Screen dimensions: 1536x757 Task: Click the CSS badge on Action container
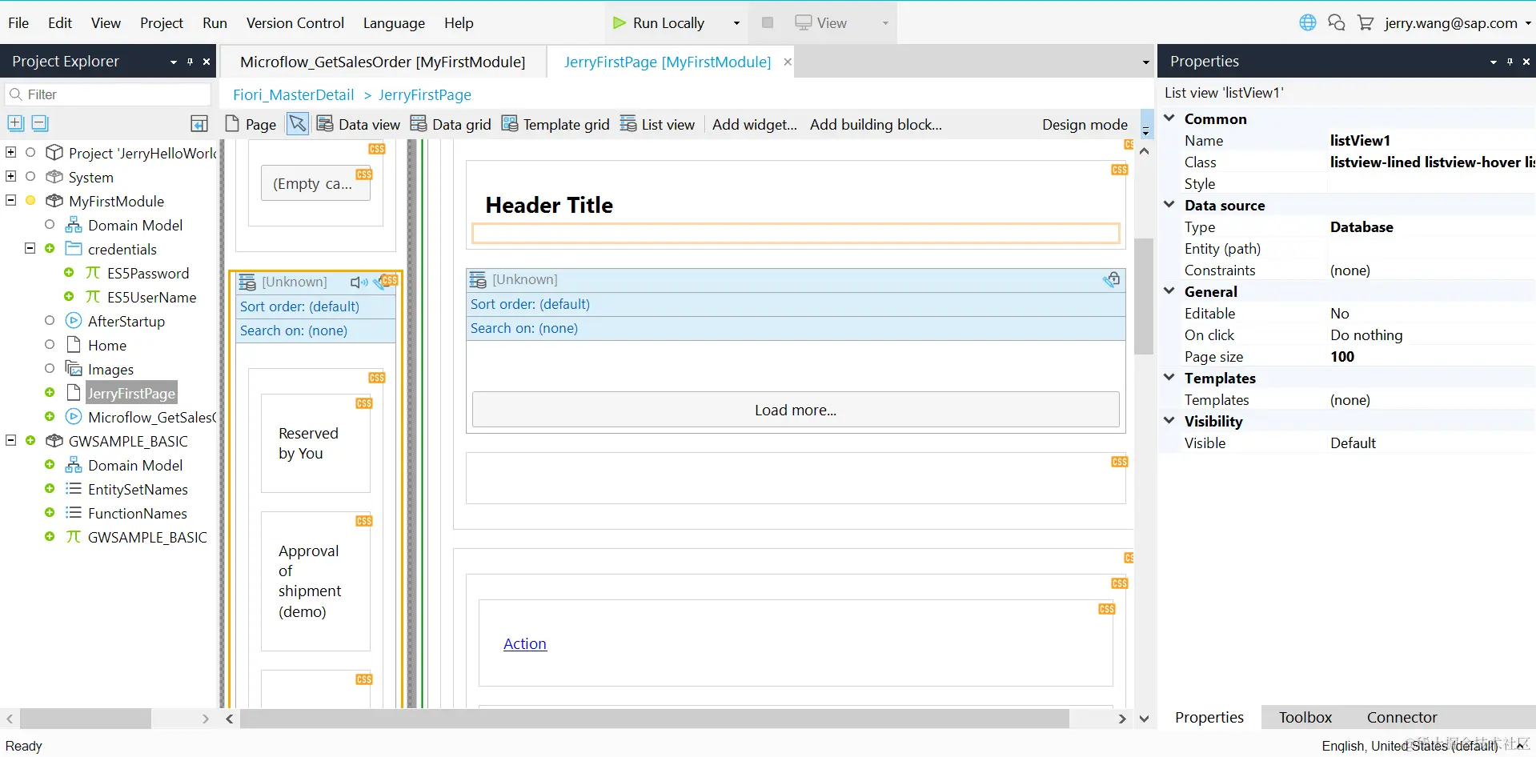(x=1106, y=609)
